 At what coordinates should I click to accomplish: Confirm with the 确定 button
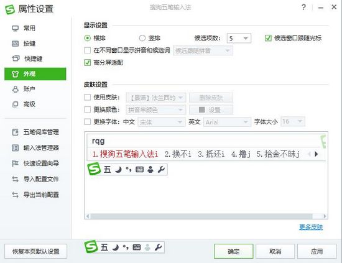234,251
